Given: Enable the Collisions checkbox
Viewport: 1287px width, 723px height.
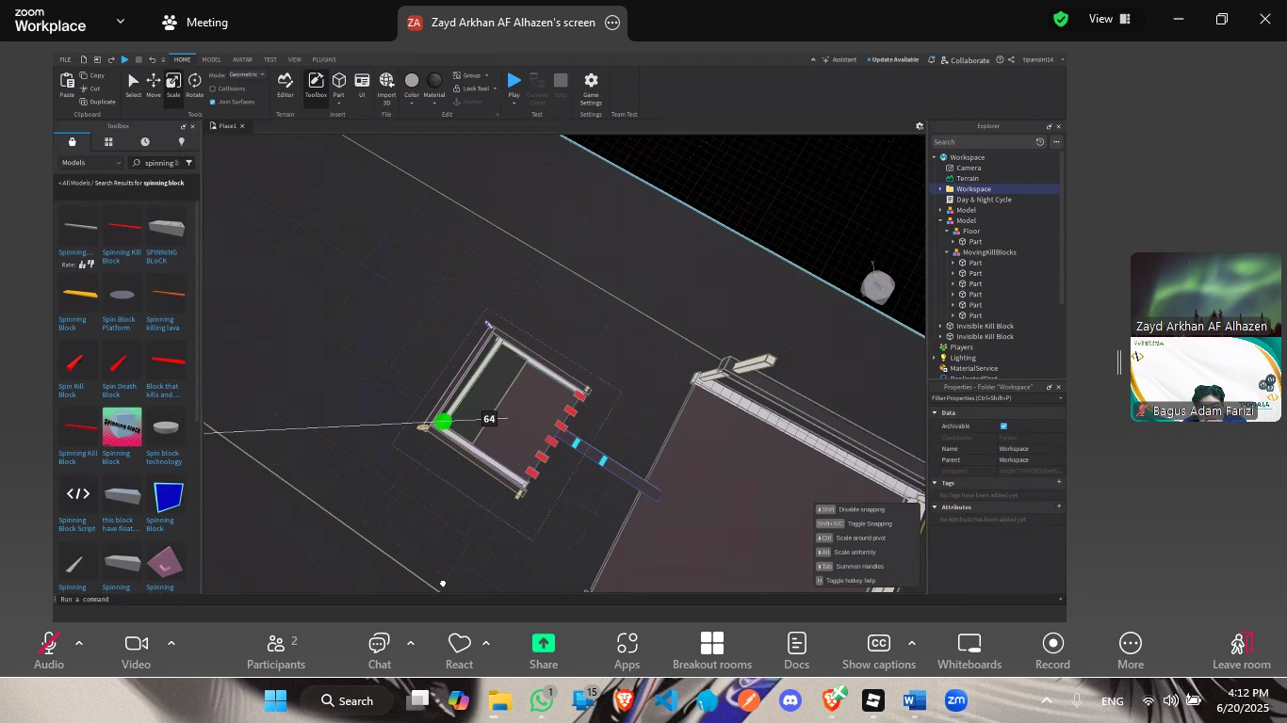Looking at the screenshot, I should 213,88.
